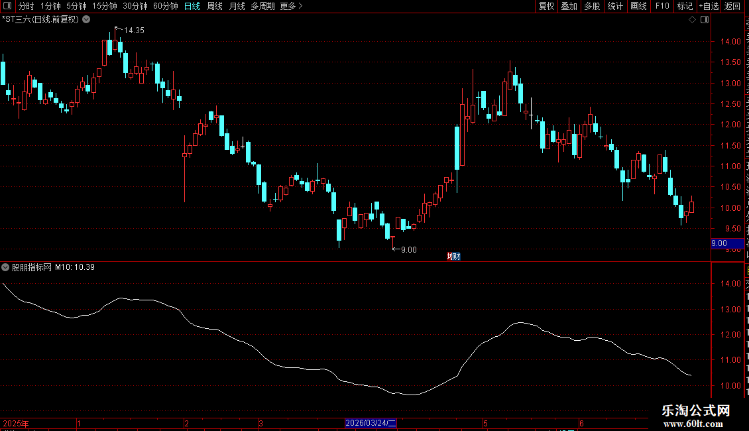
Task: Click month 3 marker on time axis
Action: pyautogui.click(x=260, y=423)
